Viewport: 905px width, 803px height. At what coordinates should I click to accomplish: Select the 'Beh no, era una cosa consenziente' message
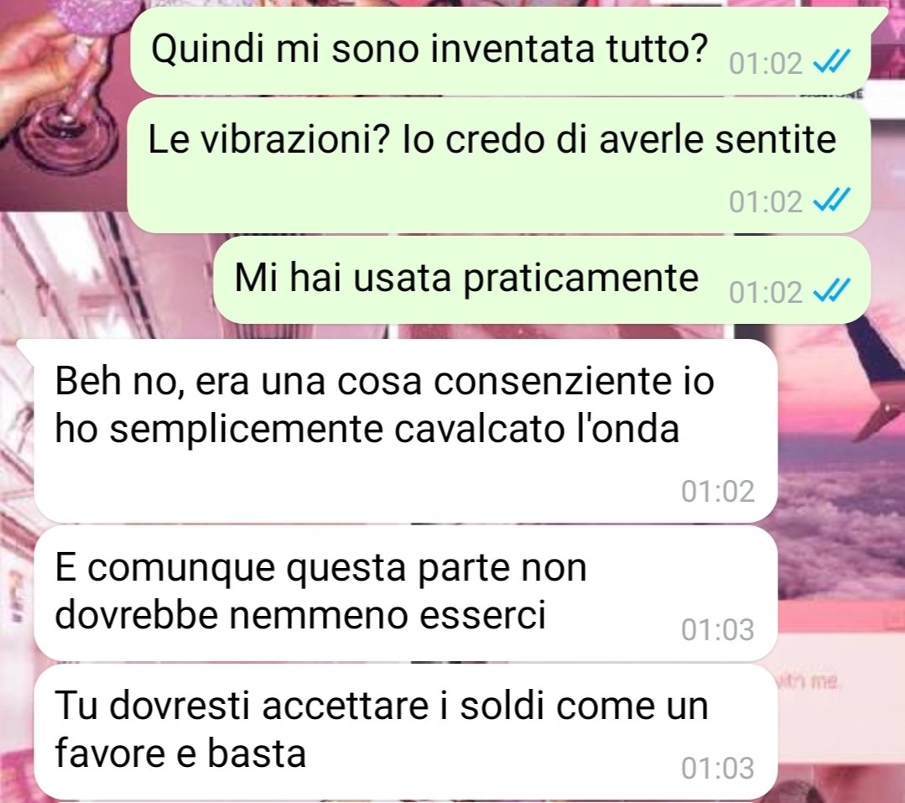pos(406,430)
